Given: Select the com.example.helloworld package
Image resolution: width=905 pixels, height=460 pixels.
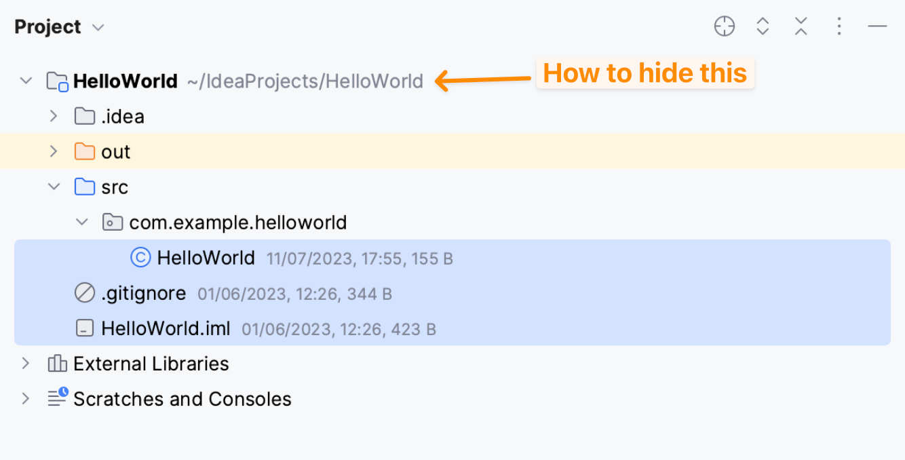Looking at the screenshot, I should pyautogui.click(x=237, y=223).
